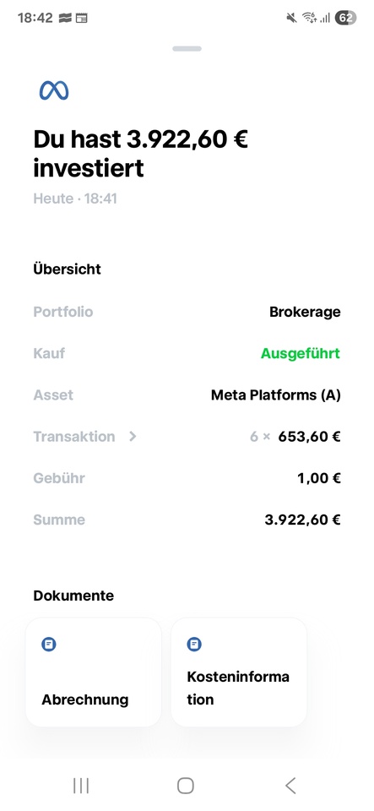Open the Abrechnung document card
Screen dimensions: 374x811
[94, 672]
